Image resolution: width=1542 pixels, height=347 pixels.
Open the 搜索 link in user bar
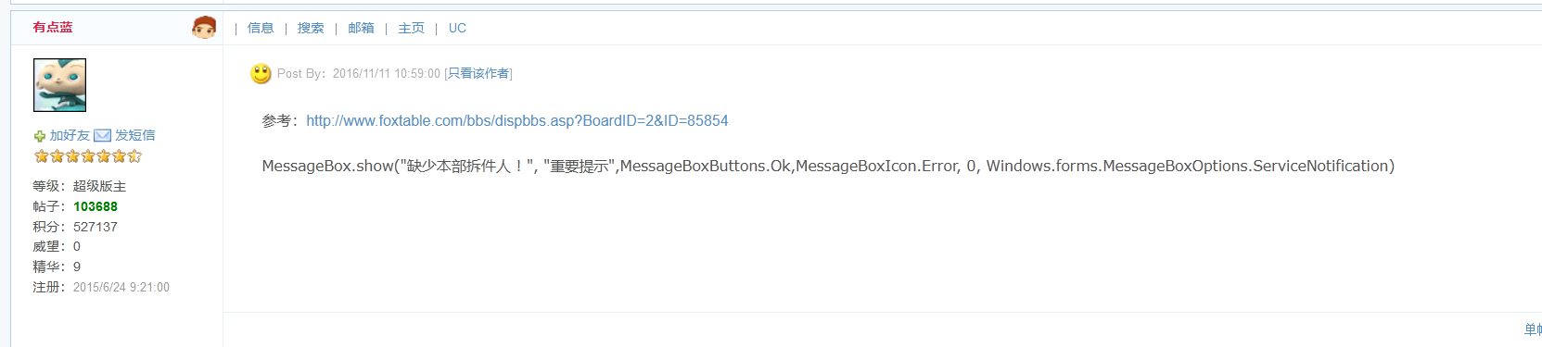pos(311,28)
